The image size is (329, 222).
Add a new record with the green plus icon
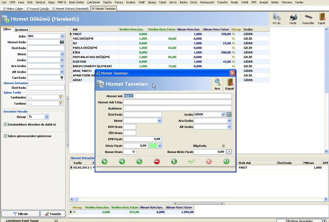point(139,162)
